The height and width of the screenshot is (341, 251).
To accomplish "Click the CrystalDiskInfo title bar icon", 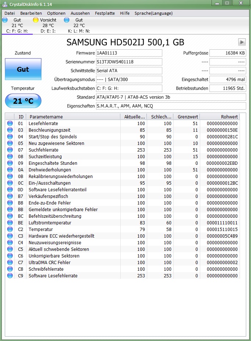I will coord(5,4).
